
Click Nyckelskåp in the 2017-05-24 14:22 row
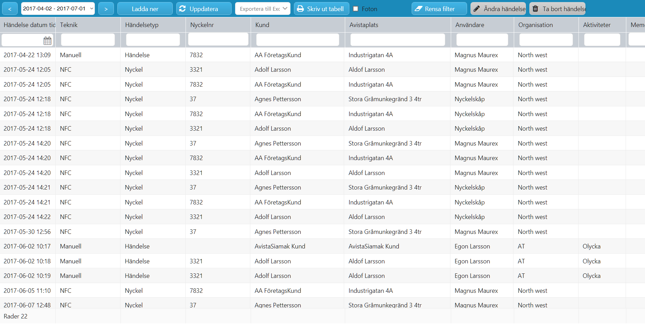coord(469,217)
